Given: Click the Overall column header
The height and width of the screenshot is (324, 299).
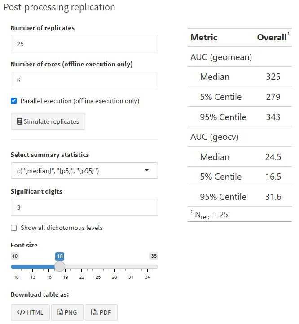Looking at the screenshot, I should pos(271,38).
